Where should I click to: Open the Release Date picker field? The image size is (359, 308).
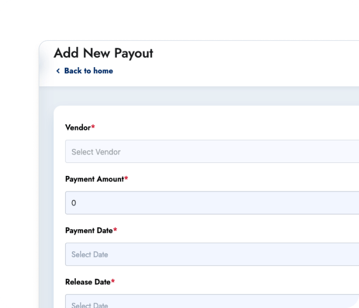(x=212, y=303)
